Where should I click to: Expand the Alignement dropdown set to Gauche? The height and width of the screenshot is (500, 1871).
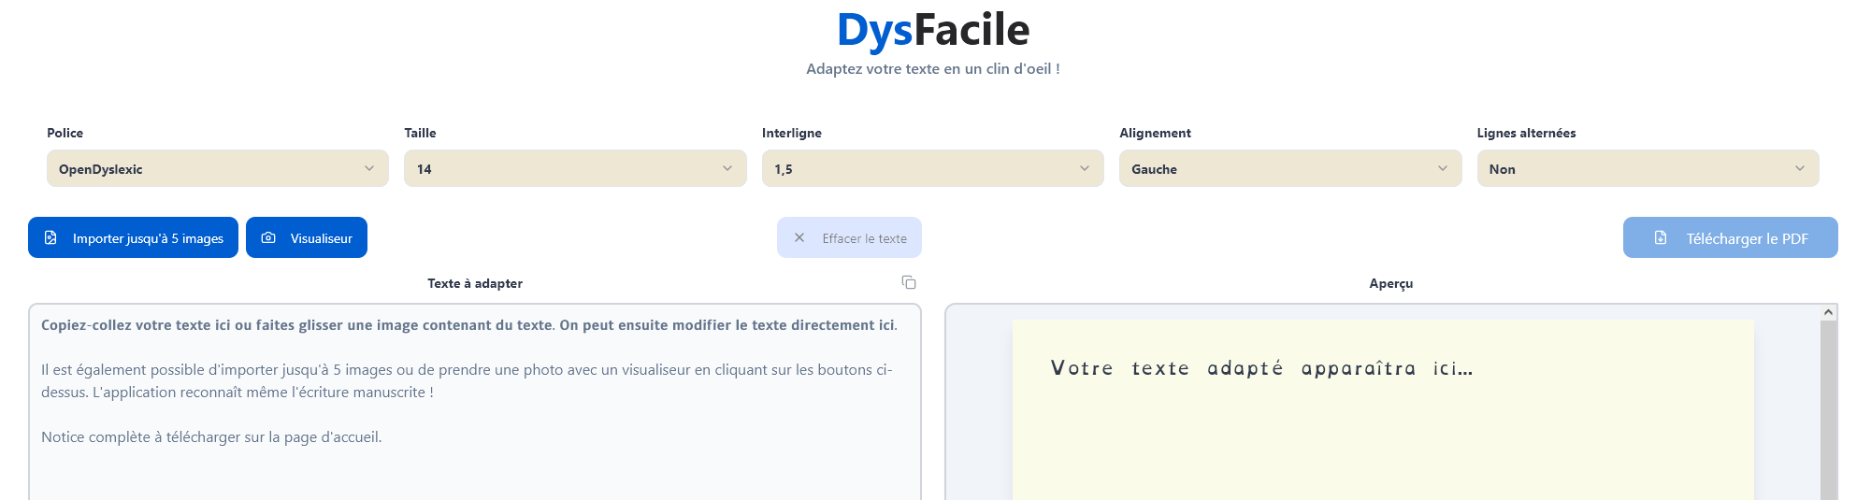tap(1289, 169)
